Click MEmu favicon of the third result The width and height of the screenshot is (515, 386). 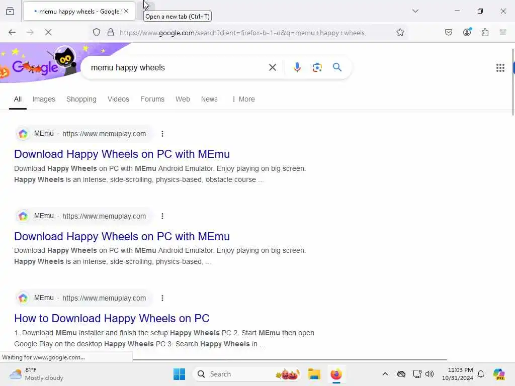pyautogui.click(x=23, y=298)
